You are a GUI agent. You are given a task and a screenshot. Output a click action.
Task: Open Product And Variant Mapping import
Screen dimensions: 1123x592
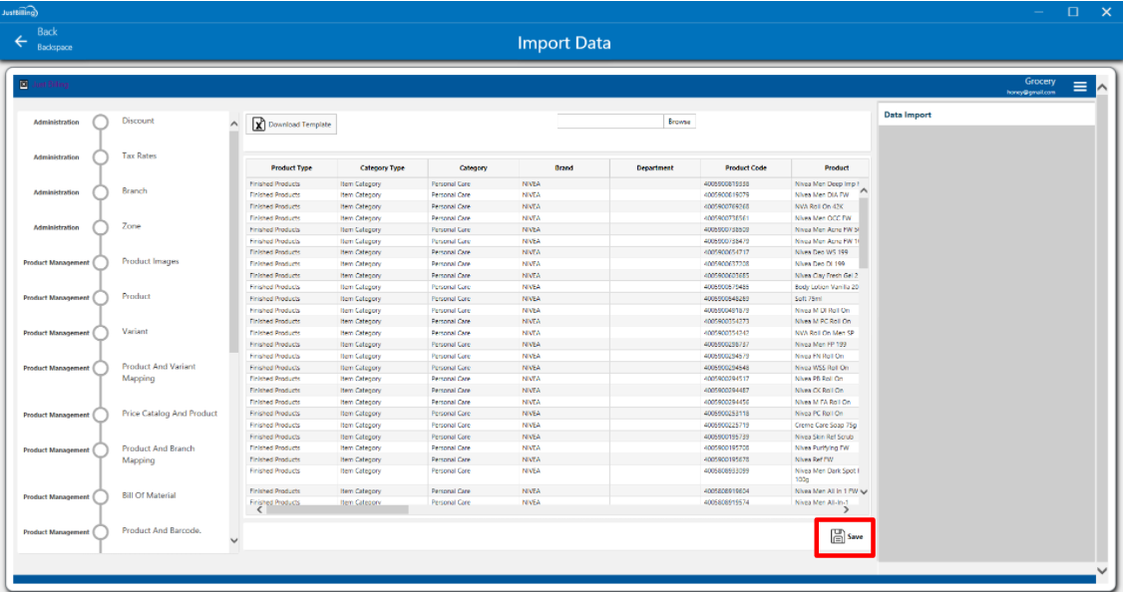[159, 372]
